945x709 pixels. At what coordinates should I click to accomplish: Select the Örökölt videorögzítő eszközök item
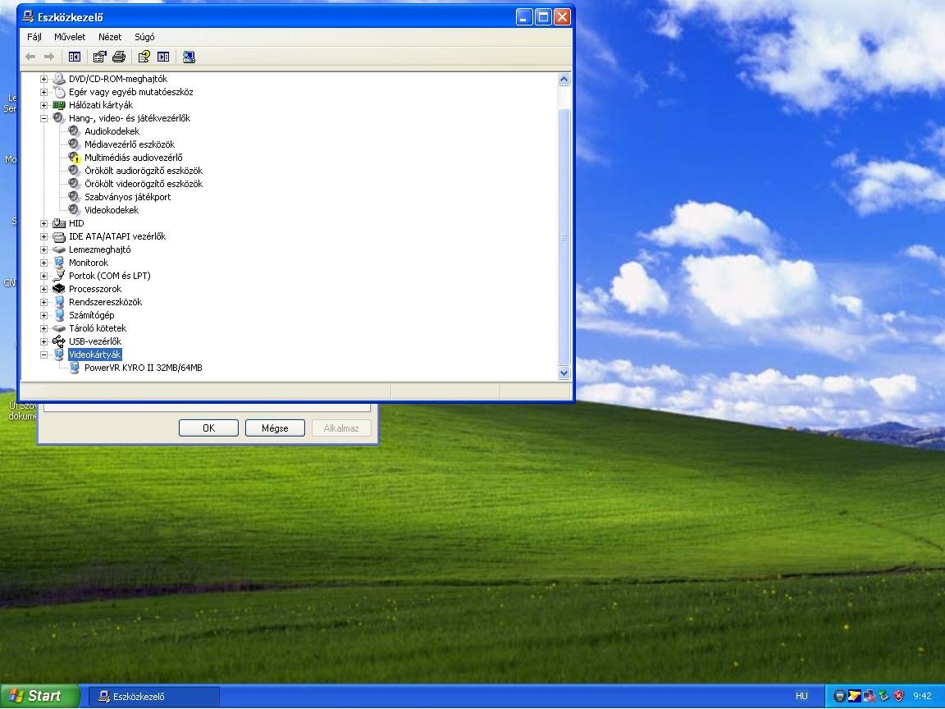(144, 184)
